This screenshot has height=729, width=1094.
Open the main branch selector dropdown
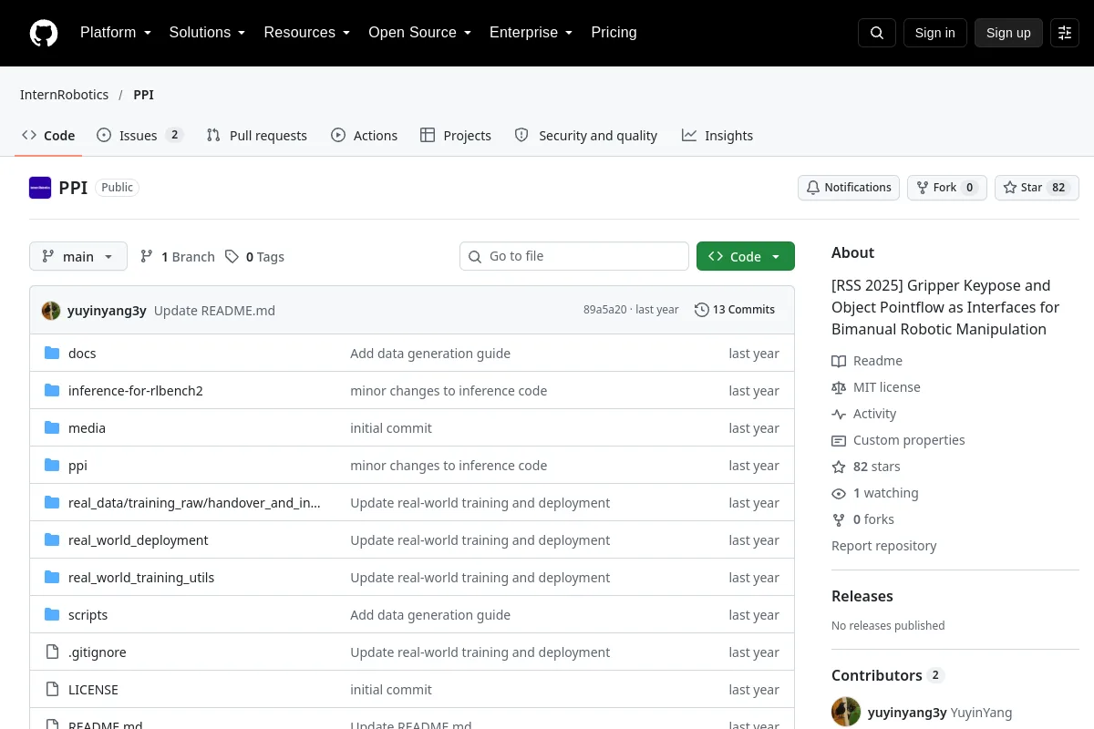coord(78,257)
